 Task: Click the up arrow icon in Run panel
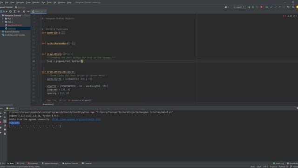tap(5, 113)
